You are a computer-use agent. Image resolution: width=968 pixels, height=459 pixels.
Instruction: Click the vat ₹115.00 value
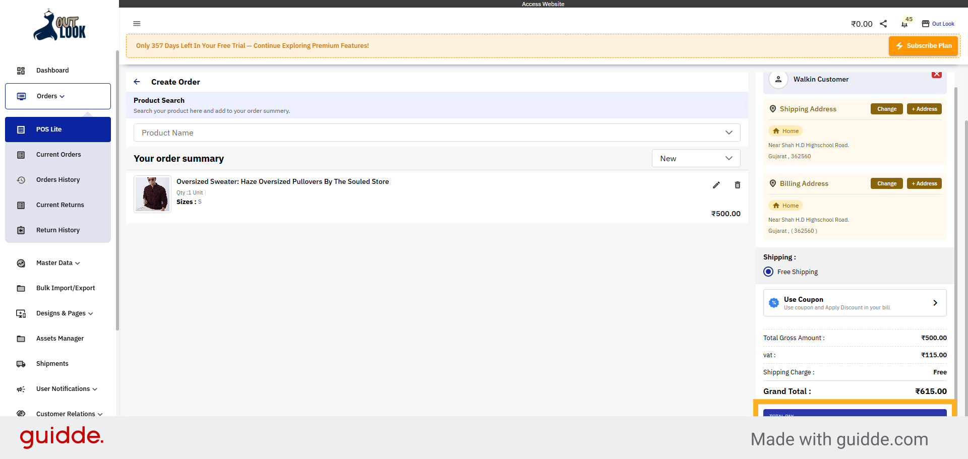pyautogui.click(x=934, y=355)
